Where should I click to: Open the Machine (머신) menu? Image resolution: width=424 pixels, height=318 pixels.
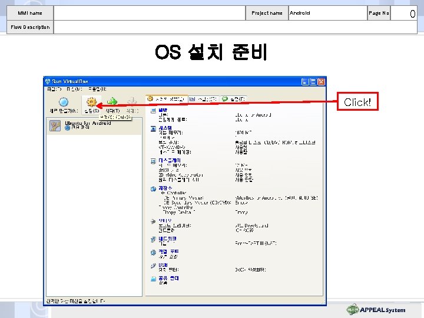click(x=74, y=89)
